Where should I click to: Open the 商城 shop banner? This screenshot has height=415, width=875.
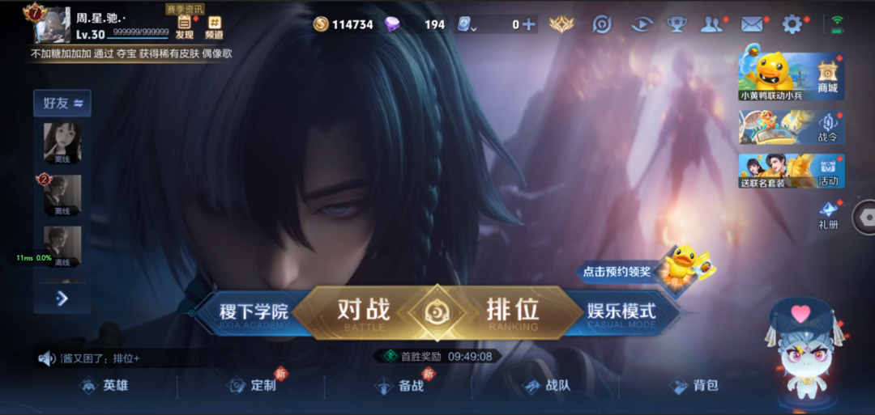pos(792,77)
